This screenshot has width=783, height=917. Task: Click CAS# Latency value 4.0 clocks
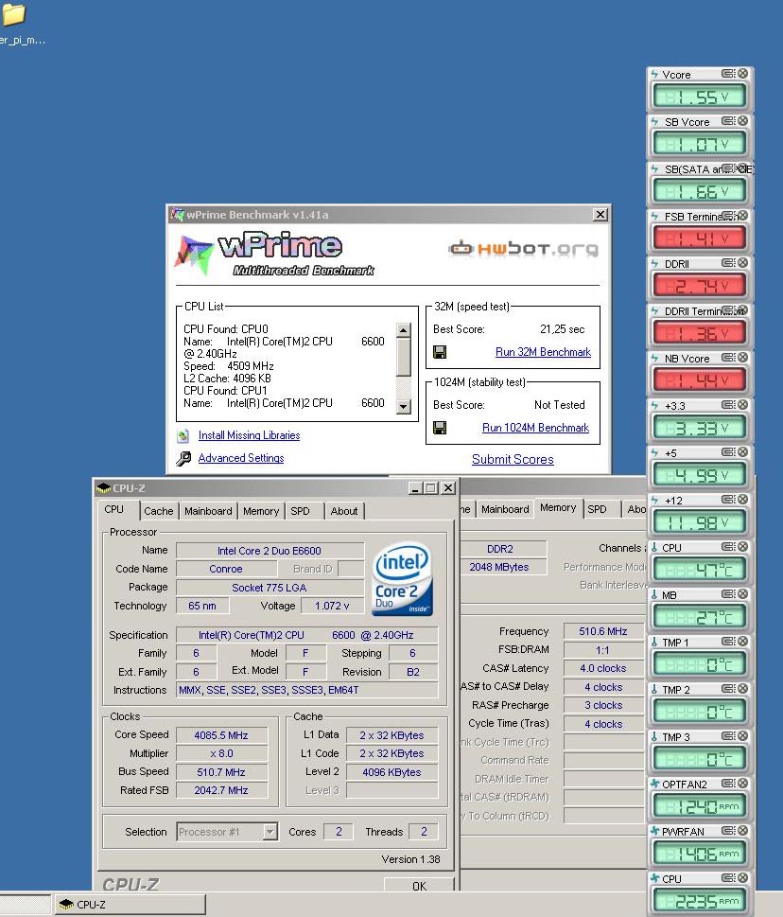(x=603, y=668)
